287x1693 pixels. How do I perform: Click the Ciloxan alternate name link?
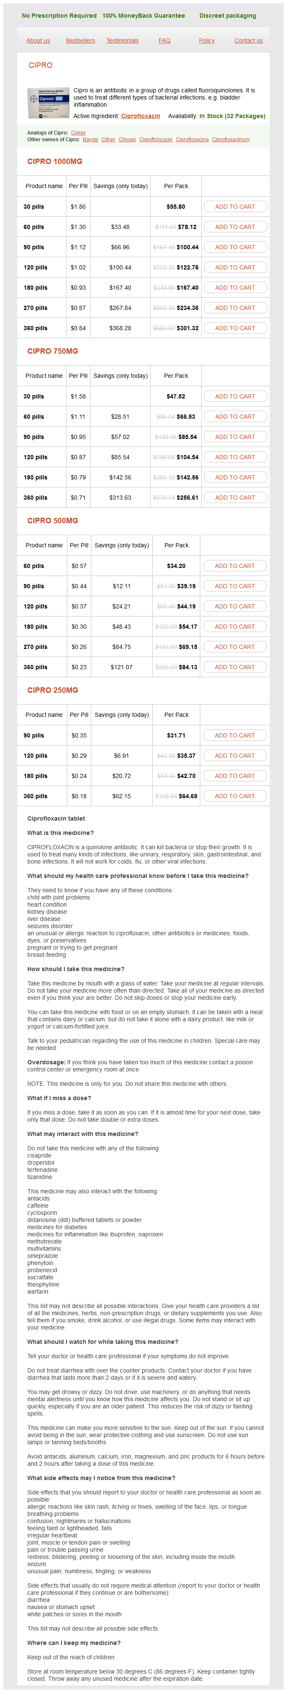point(127,139)
